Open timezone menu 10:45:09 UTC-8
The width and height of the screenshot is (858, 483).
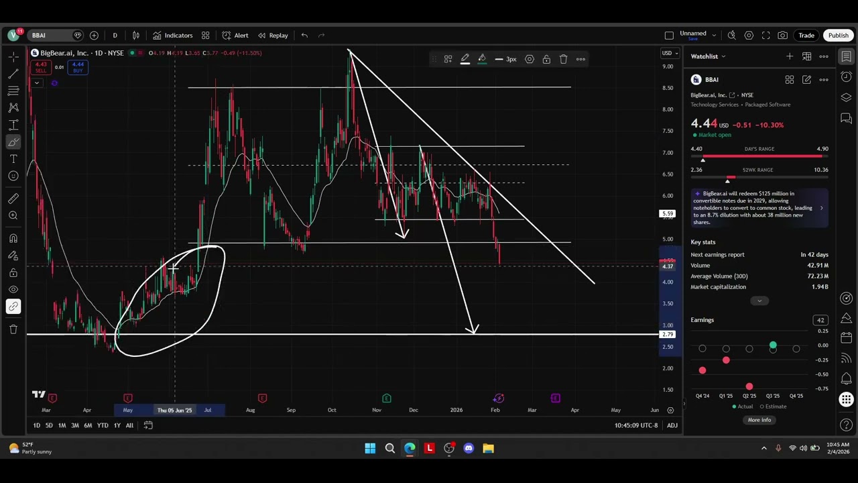point(636,425)
